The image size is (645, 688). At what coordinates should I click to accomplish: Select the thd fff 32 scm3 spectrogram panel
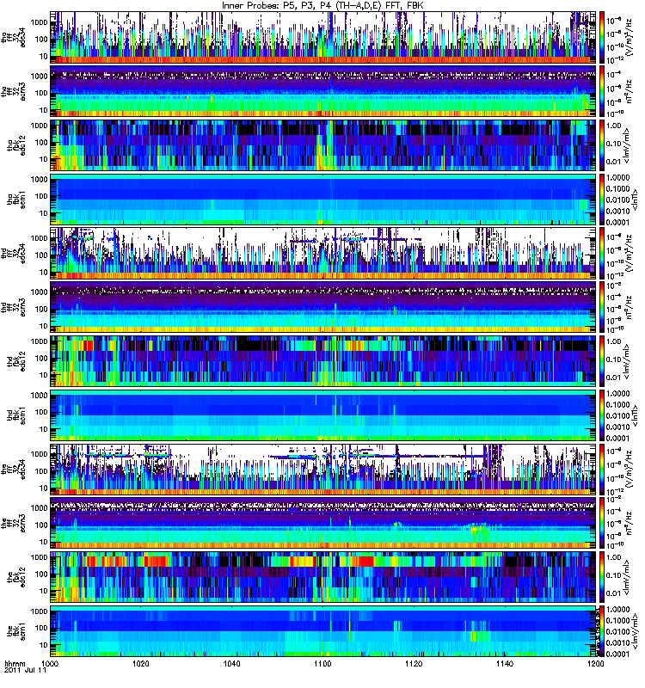coord(323,307)
